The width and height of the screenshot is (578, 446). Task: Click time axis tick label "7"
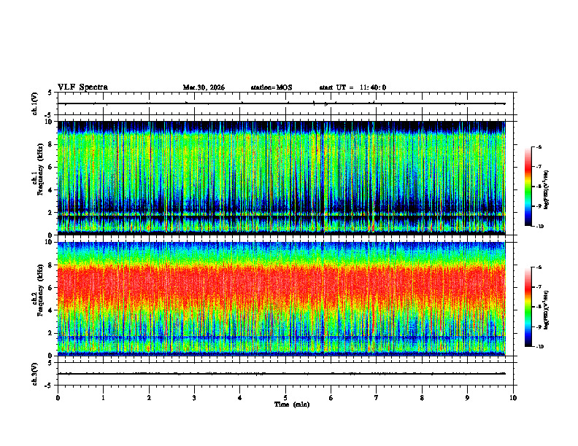[377, 398]
